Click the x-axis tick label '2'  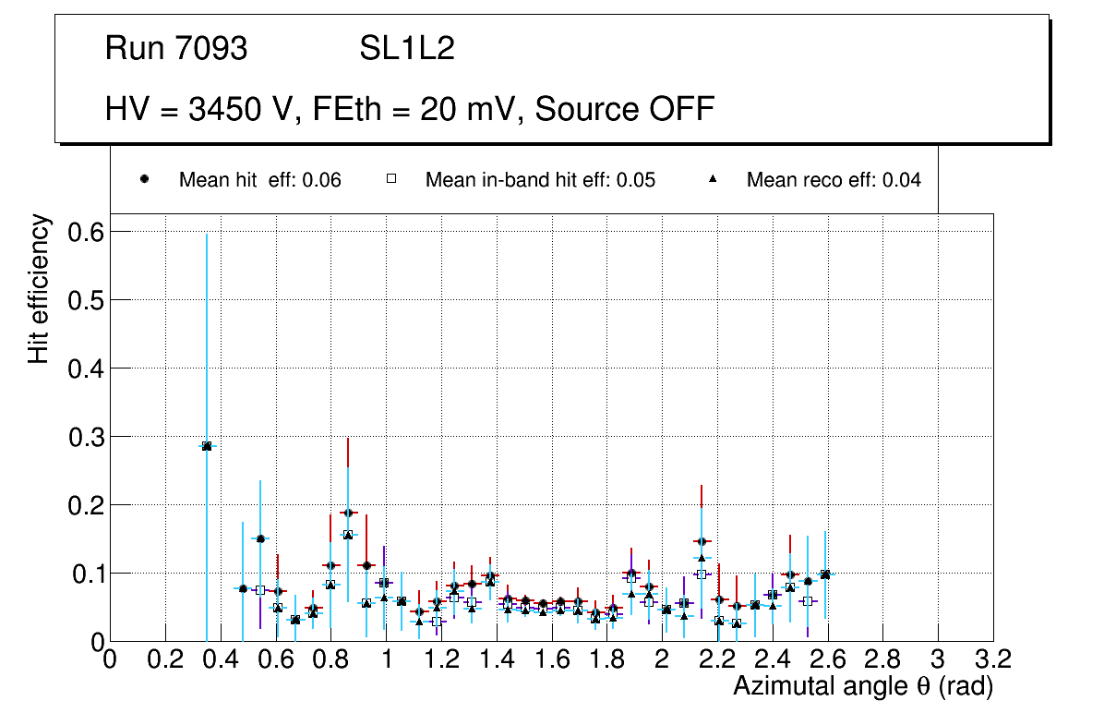[661, 659]
